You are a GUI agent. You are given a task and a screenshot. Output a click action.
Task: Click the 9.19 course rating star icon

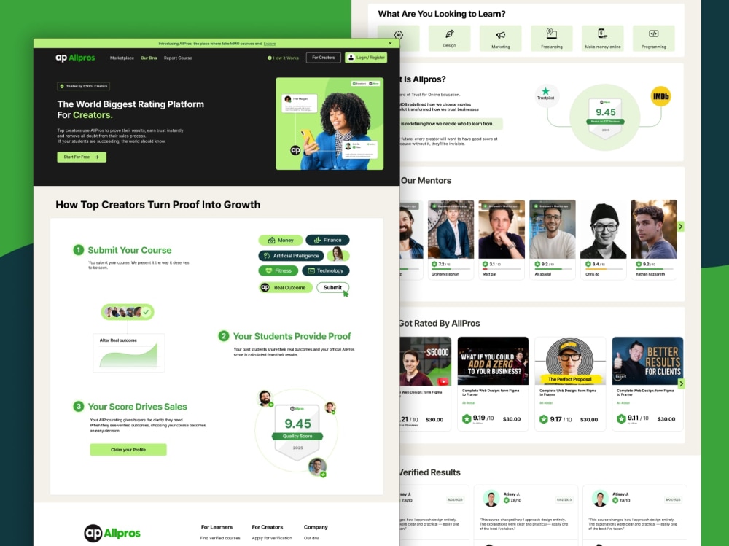click(x=467, y=419)
